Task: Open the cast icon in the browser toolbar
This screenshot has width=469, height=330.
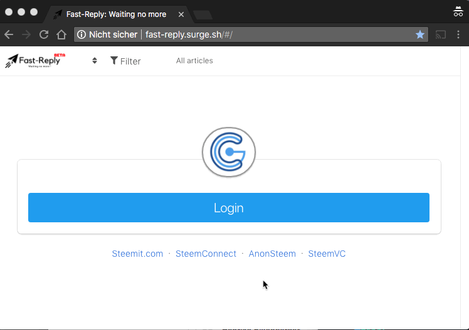Action: click(441, 35)
